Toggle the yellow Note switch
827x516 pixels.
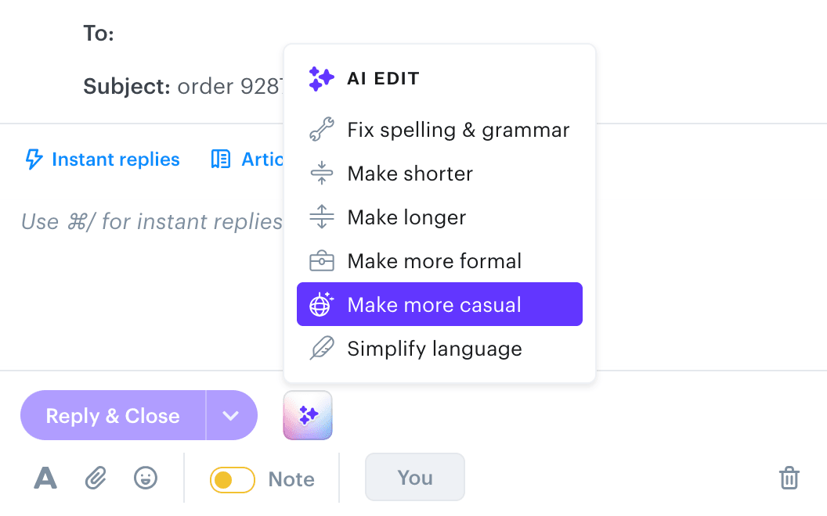[x=233, y=478]
